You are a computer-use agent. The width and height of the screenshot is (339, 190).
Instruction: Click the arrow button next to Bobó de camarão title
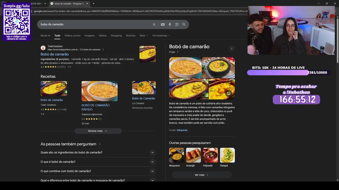[231, 49]
